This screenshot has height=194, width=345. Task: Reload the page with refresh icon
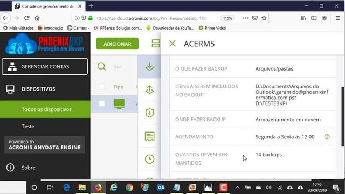click(27, 18)
